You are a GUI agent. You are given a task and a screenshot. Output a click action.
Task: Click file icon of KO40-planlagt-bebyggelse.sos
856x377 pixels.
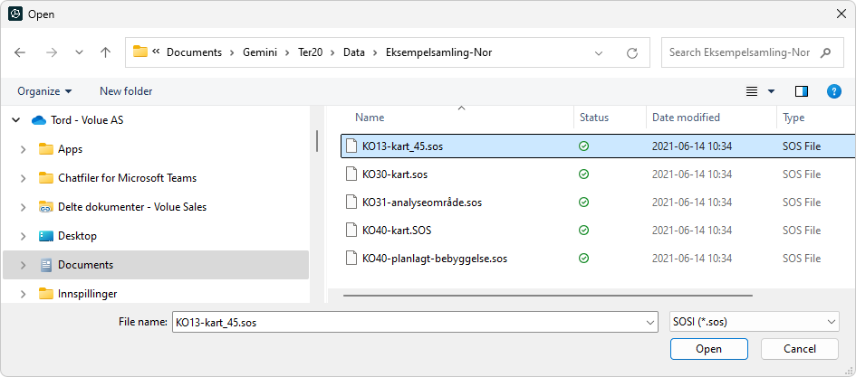tap(352, 258)
